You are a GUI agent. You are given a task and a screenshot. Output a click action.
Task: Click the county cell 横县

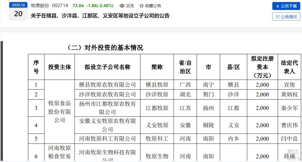[x=233, y=85]
